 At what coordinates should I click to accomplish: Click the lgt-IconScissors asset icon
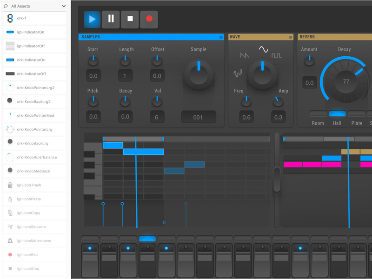tap(10, 227)
